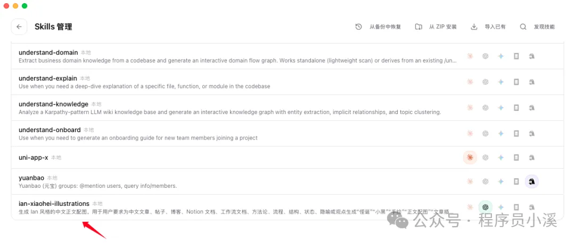Select the understand-domain skill name
Screen dimensions: 575x243
(x=48, y=52)
